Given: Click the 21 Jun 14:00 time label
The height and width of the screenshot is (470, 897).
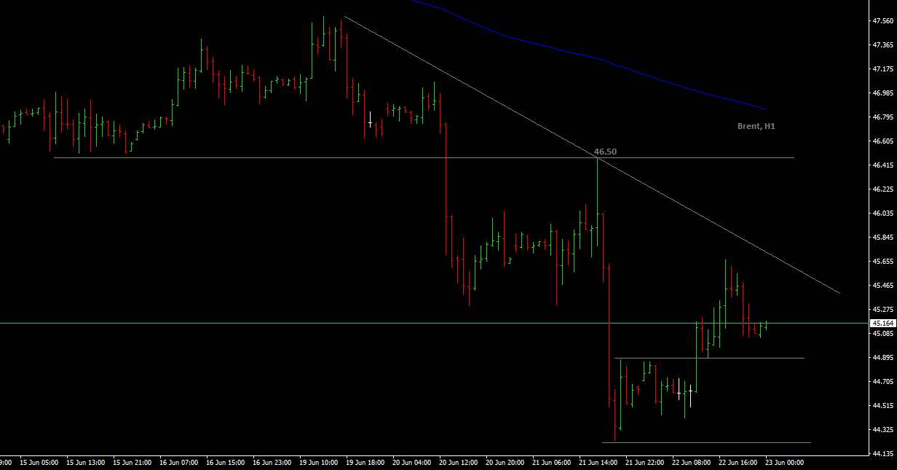Looking at the screenshot, I should coord(598,462).
